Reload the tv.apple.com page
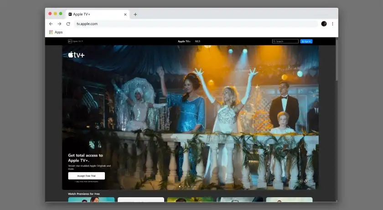This screenshot has height=210, width=383. tap(68, 24)
